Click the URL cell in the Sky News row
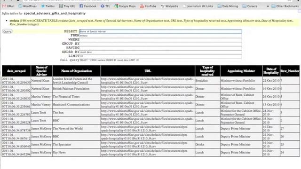 pos(148,153)
